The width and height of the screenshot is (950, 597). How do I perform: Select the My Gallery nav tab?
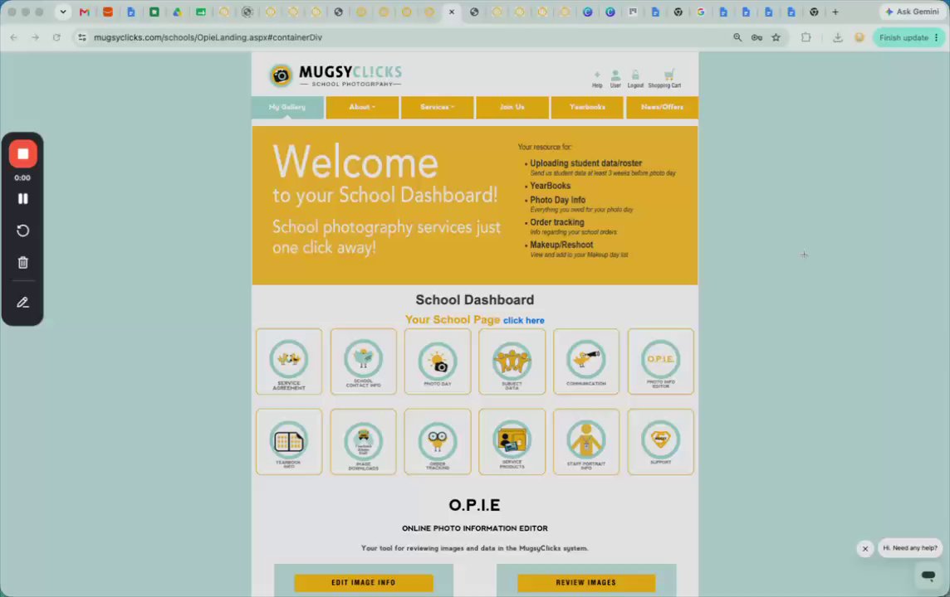[x=287, y=107]
